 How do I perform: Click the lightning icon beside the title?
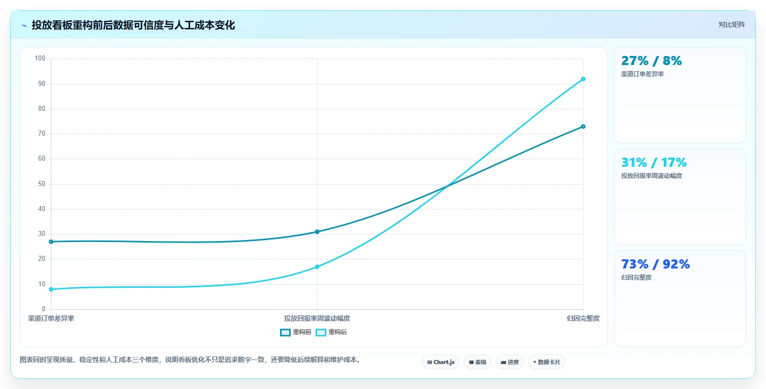[x=24, y=25]
